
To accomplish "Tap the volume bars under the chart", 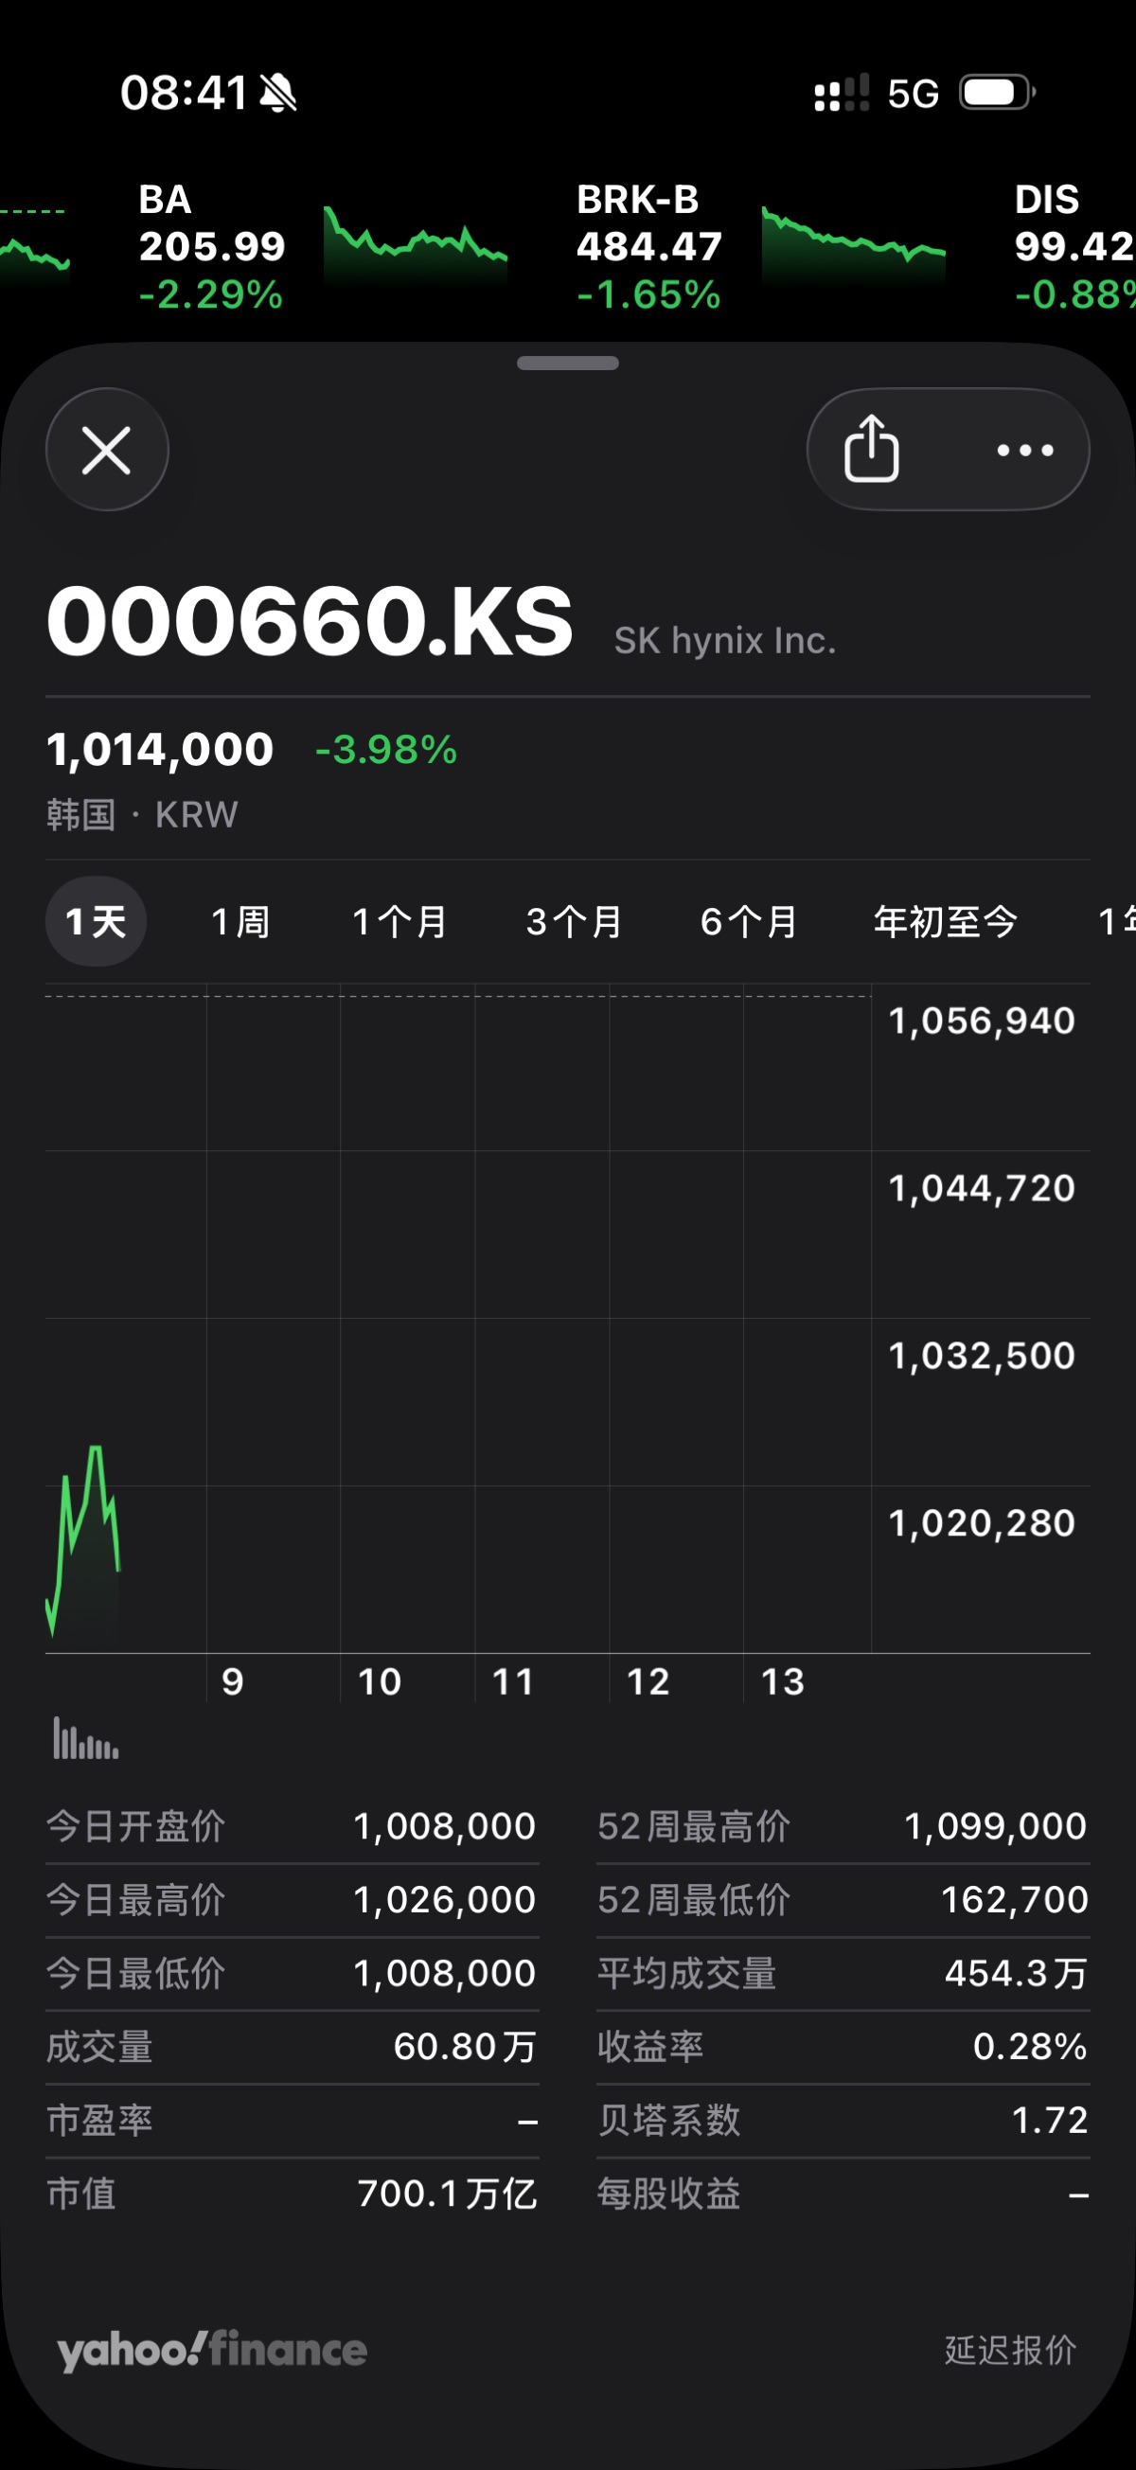I will (85, 1739).
